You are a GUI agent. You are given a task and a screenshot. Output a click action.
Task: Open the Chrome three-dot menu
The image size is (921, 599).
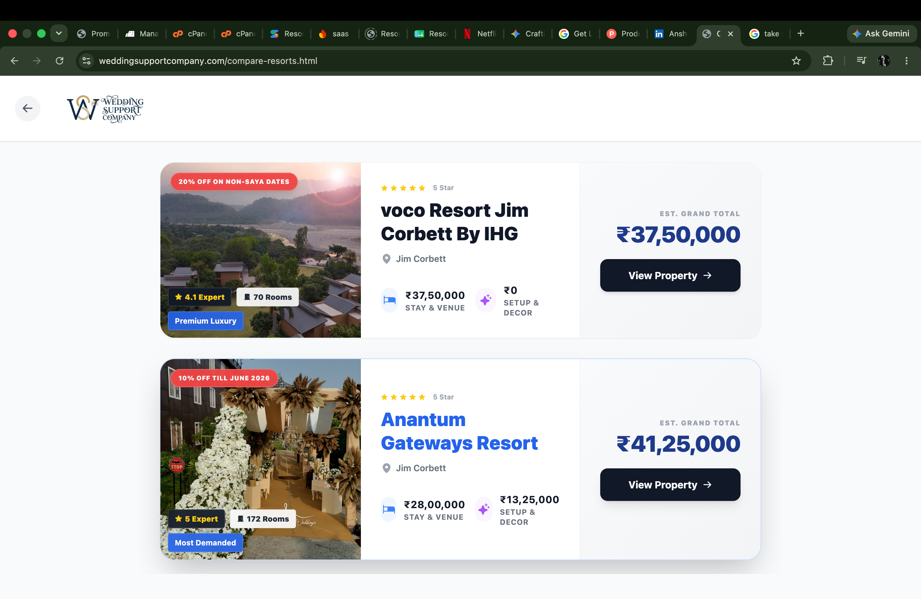coord(906,61)
